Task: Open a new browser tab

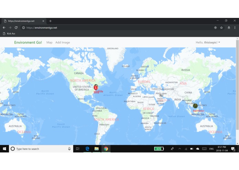Action: 50,21
